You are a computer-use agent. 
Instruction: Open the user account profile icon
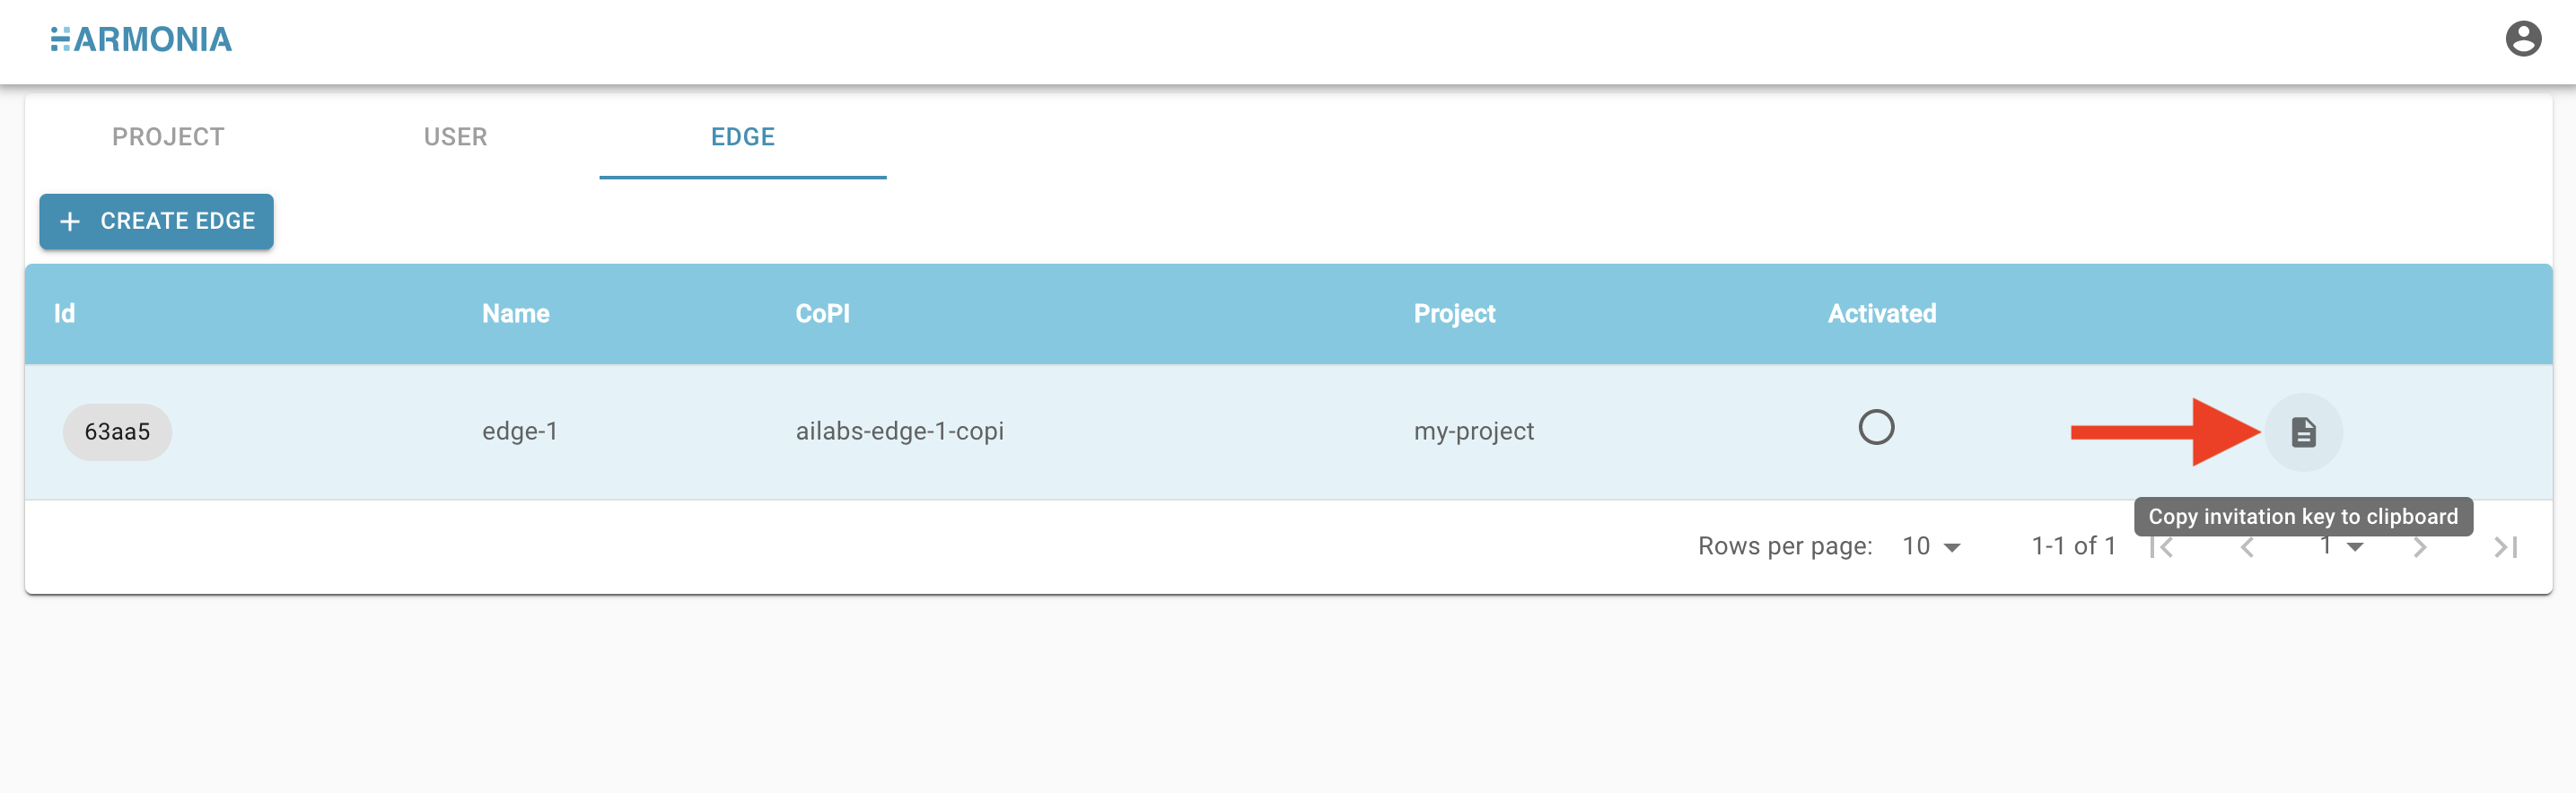pos(2522,39)
